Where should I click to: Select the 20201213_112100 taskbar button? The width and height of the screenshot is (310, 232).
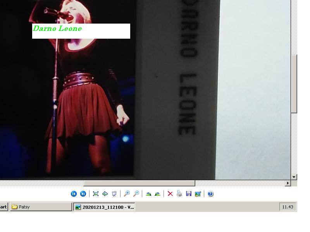coord(104,207)
